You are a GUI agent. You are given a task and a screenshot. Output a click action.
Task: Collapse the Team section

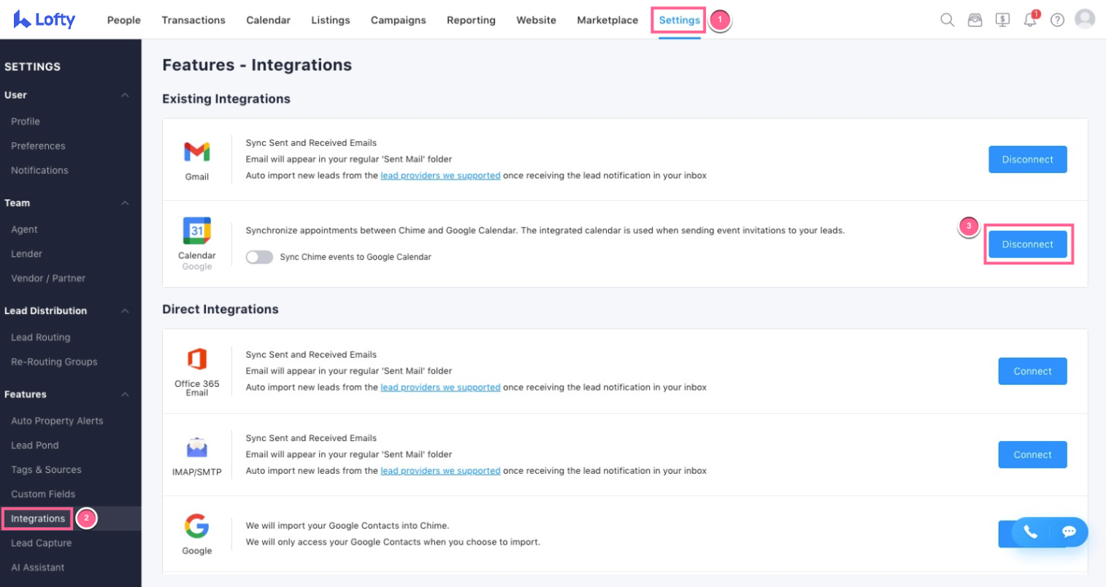[125, 203]
